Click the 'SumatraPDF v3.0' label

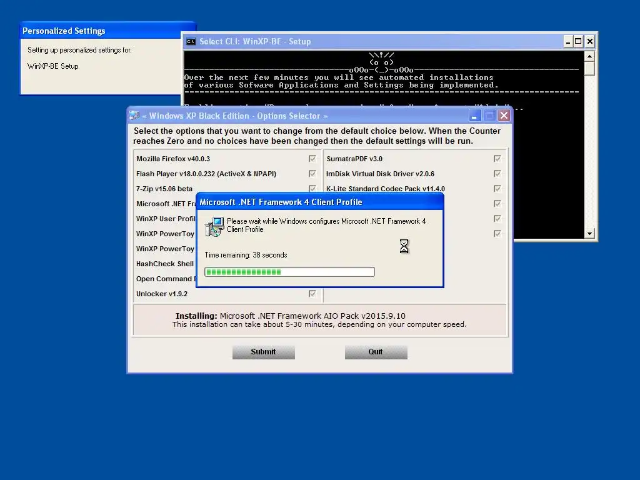(x=354, y=159)
